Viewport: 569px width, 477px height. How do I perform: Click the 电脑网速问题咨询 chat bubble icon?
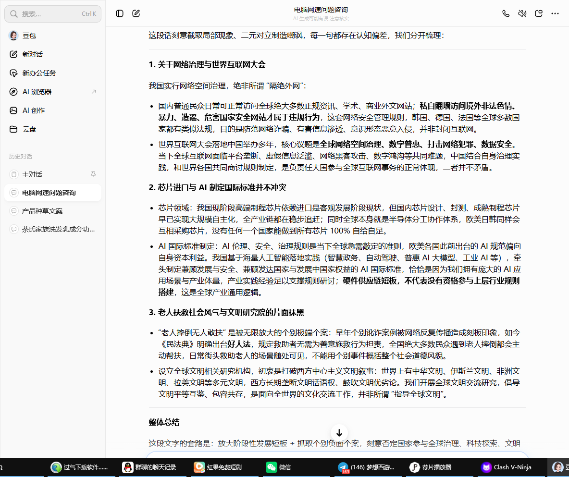pyautogui.click(x=14, y=193)
